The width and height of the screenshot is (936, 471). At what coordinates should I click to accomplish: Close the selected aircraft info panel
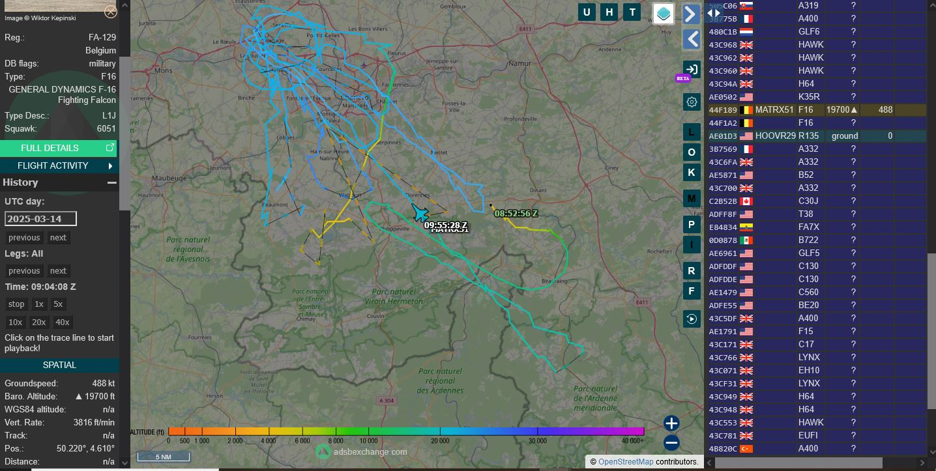click(x=111, y=11)
